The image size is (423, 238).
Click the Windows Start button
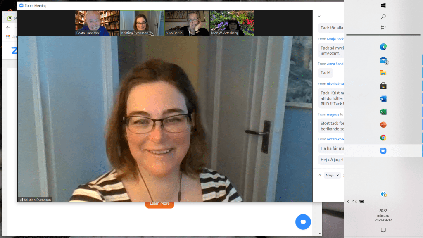(x=383, y=6)
